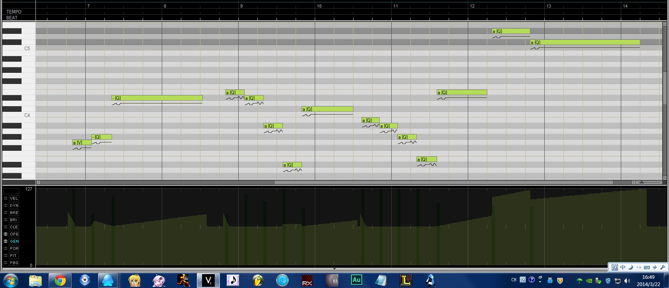Select the PBS control parameter
The image size is (669, 288).
pyautogui.click(x=14, y=263)
